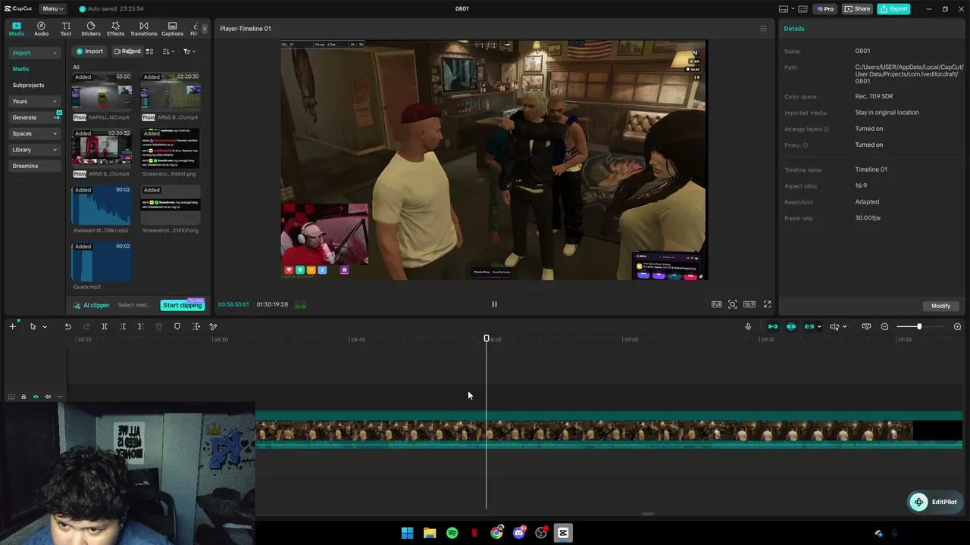Viewport: 970px width, 545px height.
Task: Open the Pro upgrade button
Action: tap(824, 9)
